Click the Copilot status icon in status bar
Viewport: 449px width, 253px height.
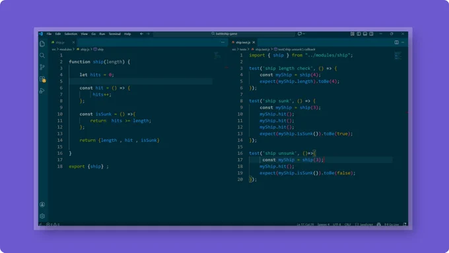379,225
